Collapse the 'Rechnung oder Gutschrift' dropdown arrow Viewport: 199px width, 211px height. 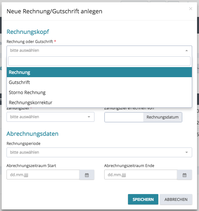pos(186,50)
